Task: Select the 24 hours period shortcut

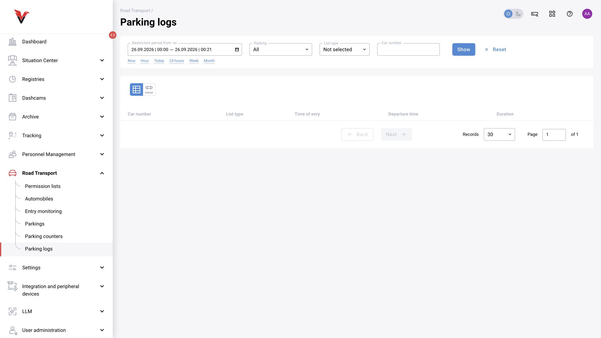Action: pyautogui.click(x=177, y=61)
